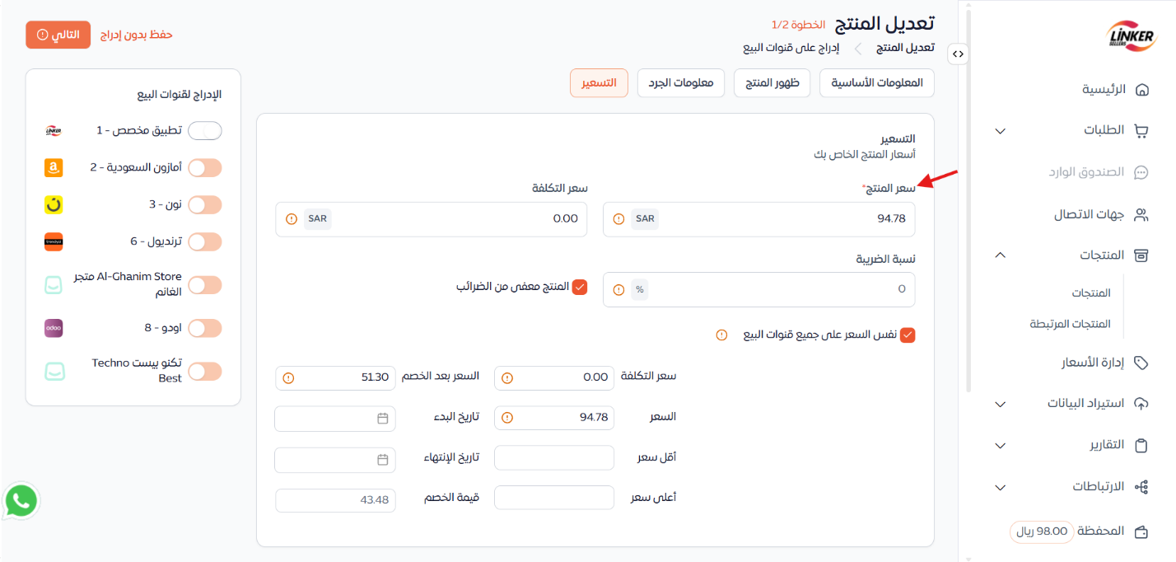The height and width of the screenshot is (562, 1176).
Task: Expand the الارتباطات menu chevron
Action: pos(1000,487)
